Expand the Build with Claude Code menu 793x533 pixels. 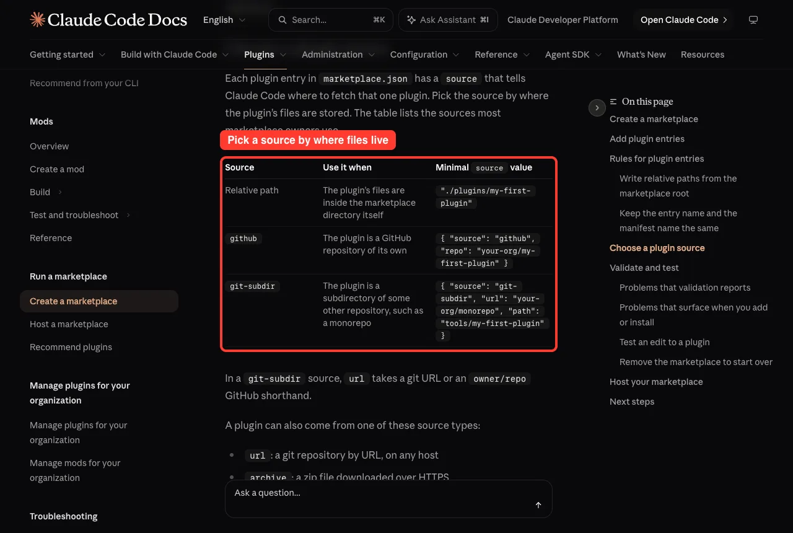point(175,55)
